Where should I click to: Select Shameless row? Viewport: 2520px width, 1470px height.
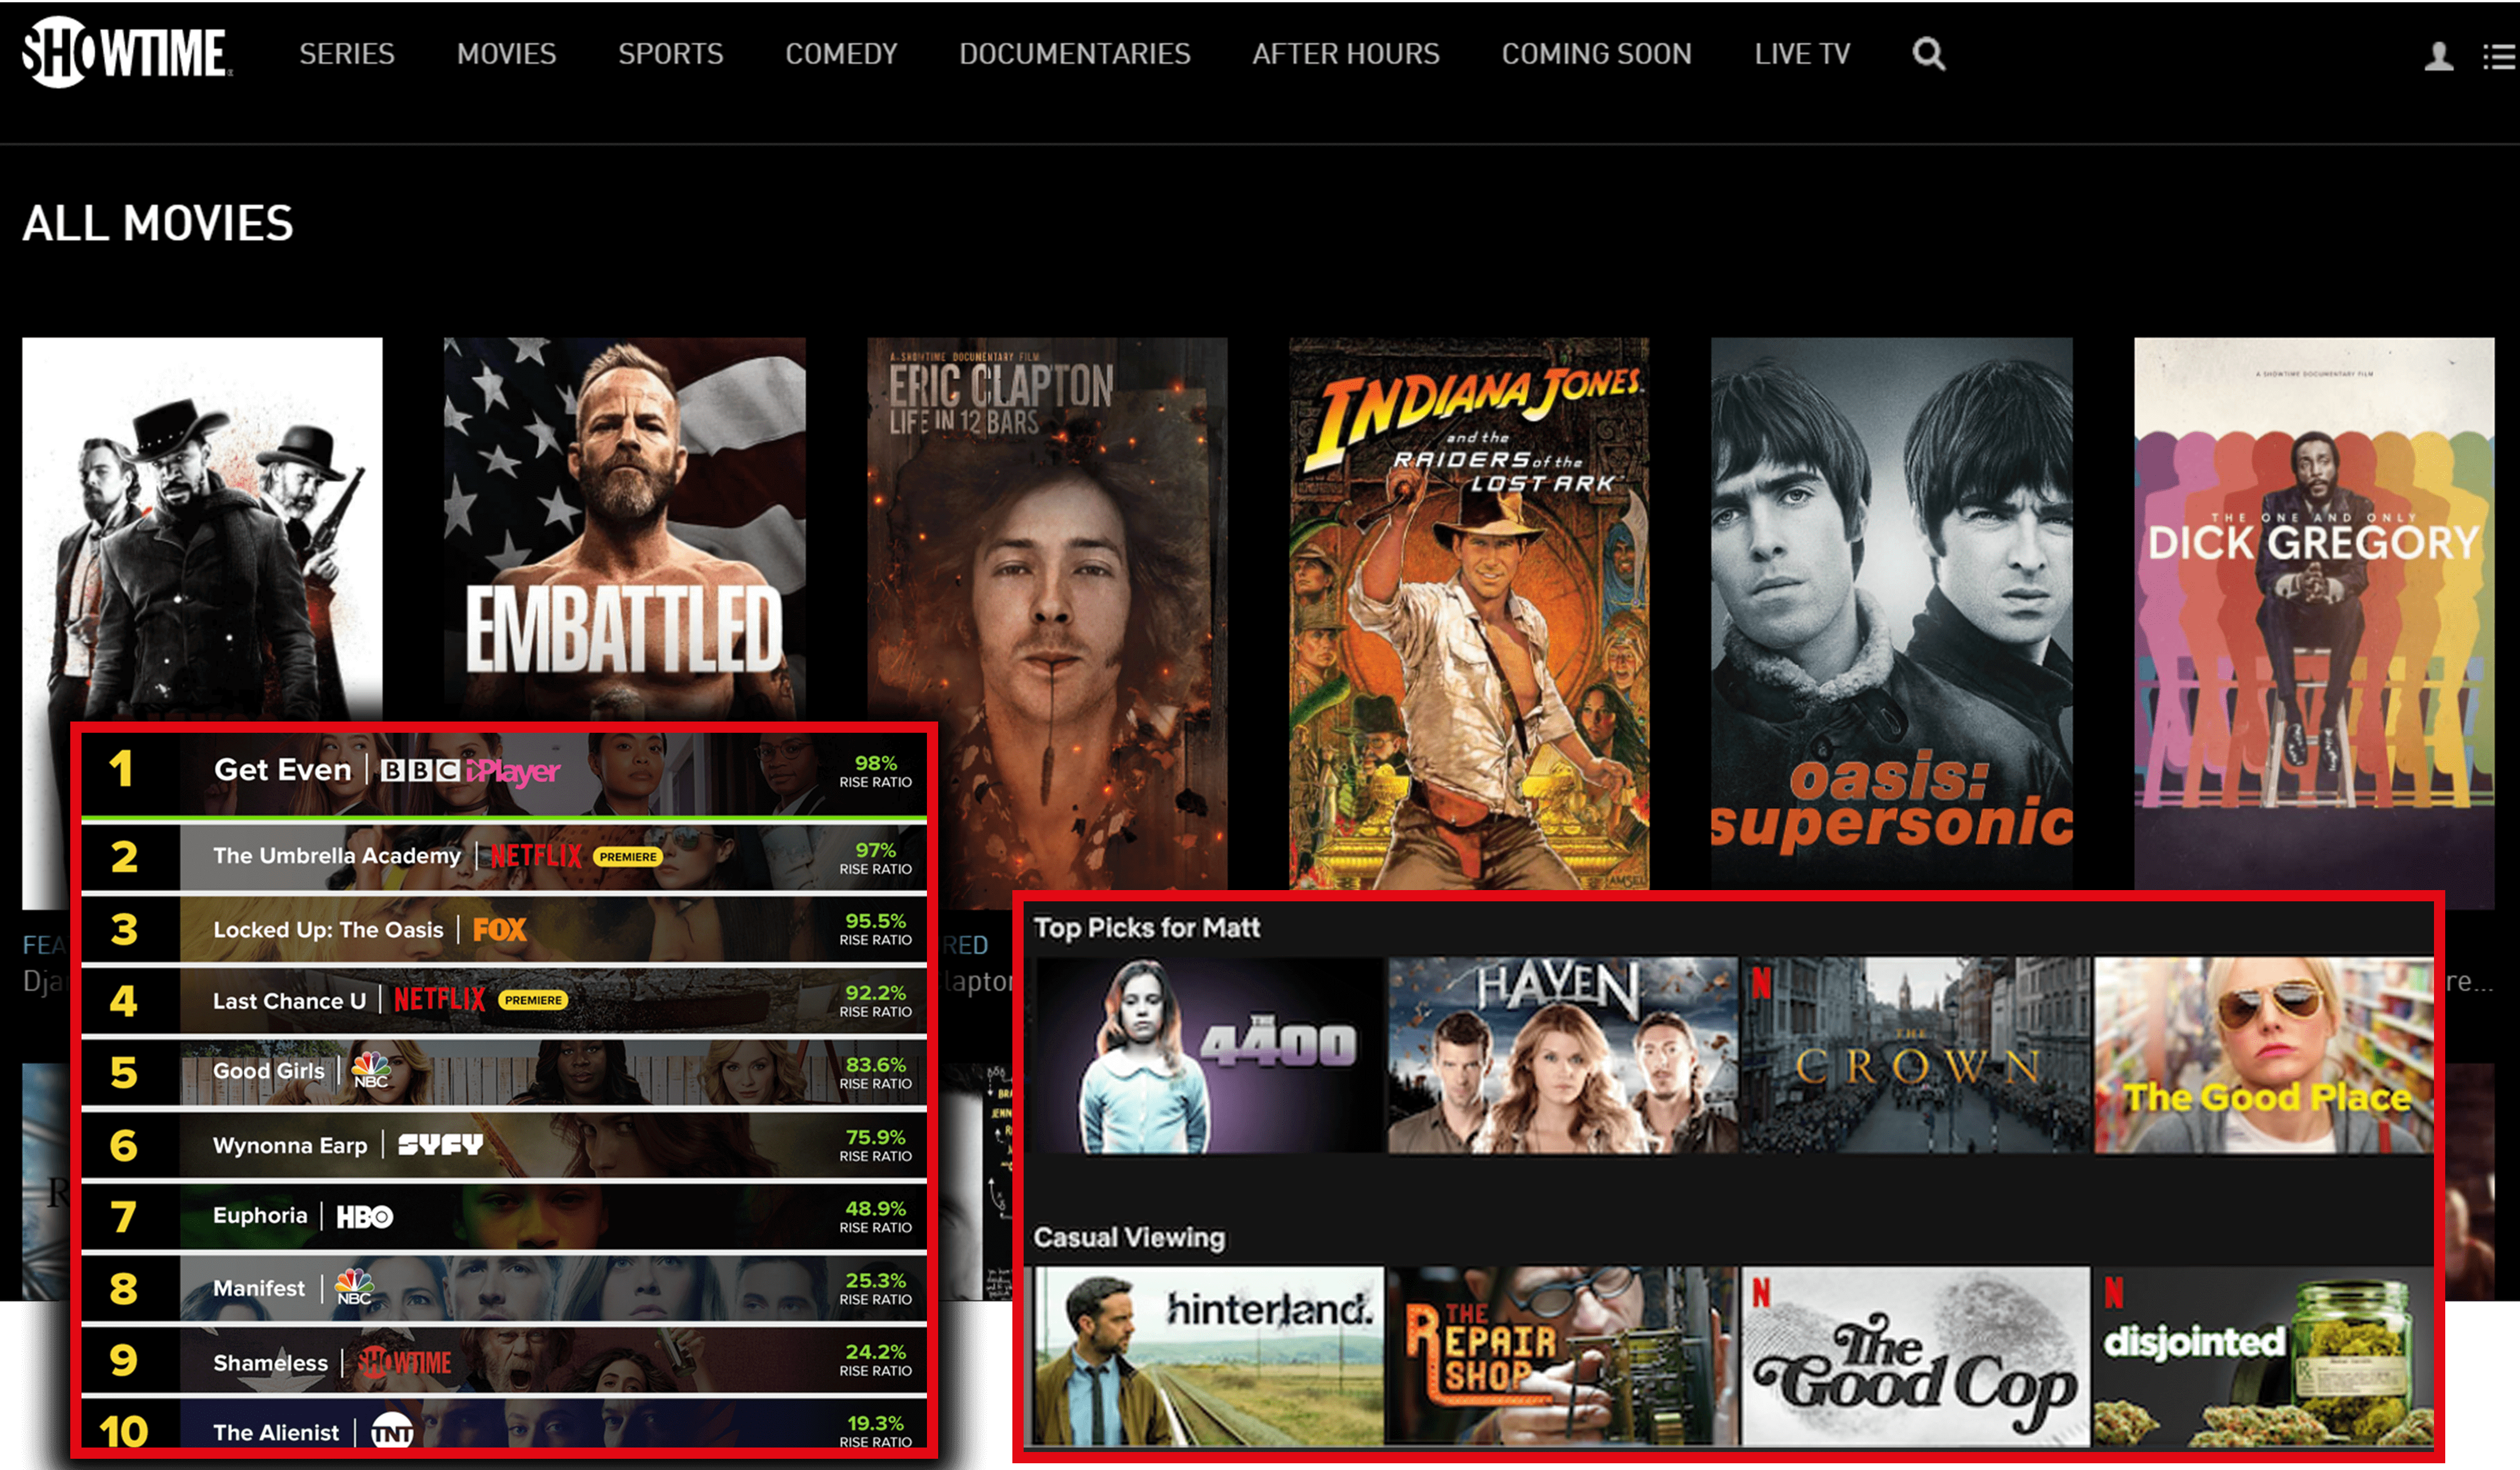click(504, 1360)
